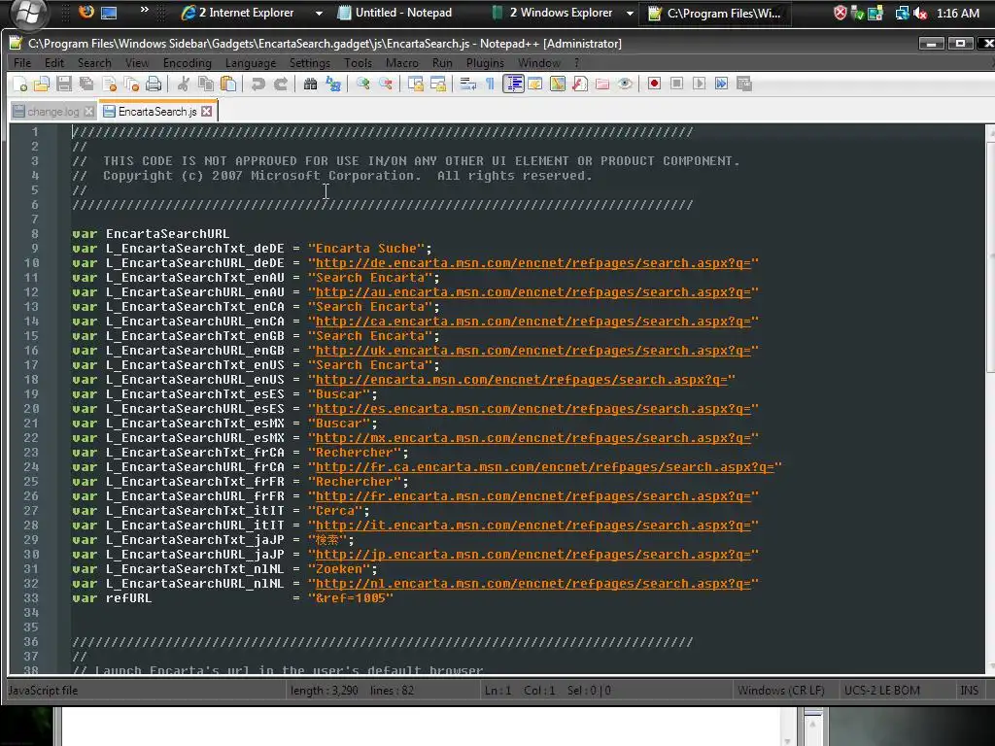Image resolution: width=995 pixels, height=746 pixels.
Task: Open the Function List toolbar icon
Action: [x=580, y=84]
